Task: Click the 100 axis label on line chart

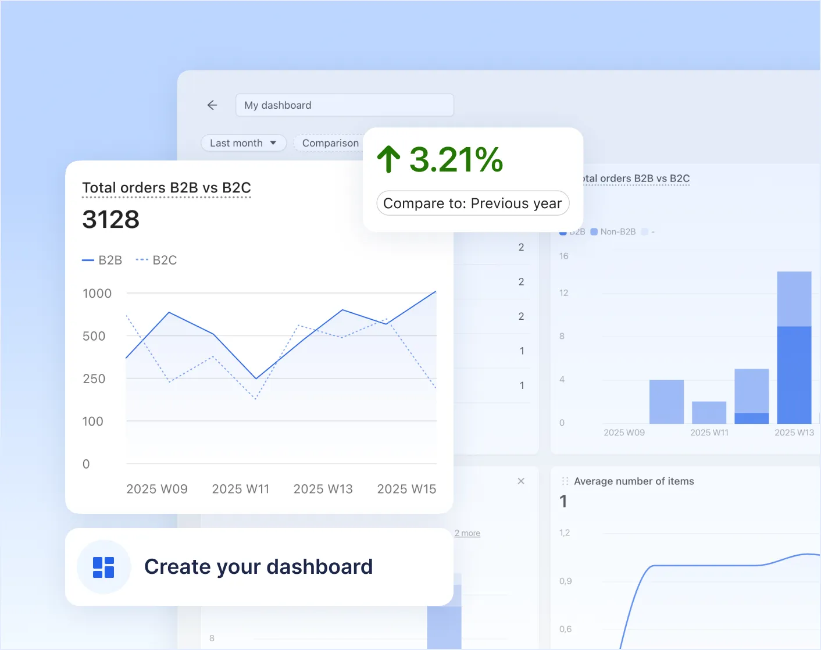Action: pyautogui.click(x=92, y=422)
